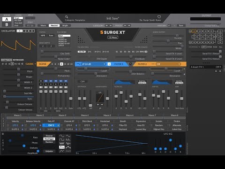
Task: Open S-LFO 4 modulator arrow menu
Action: point(76,129)
